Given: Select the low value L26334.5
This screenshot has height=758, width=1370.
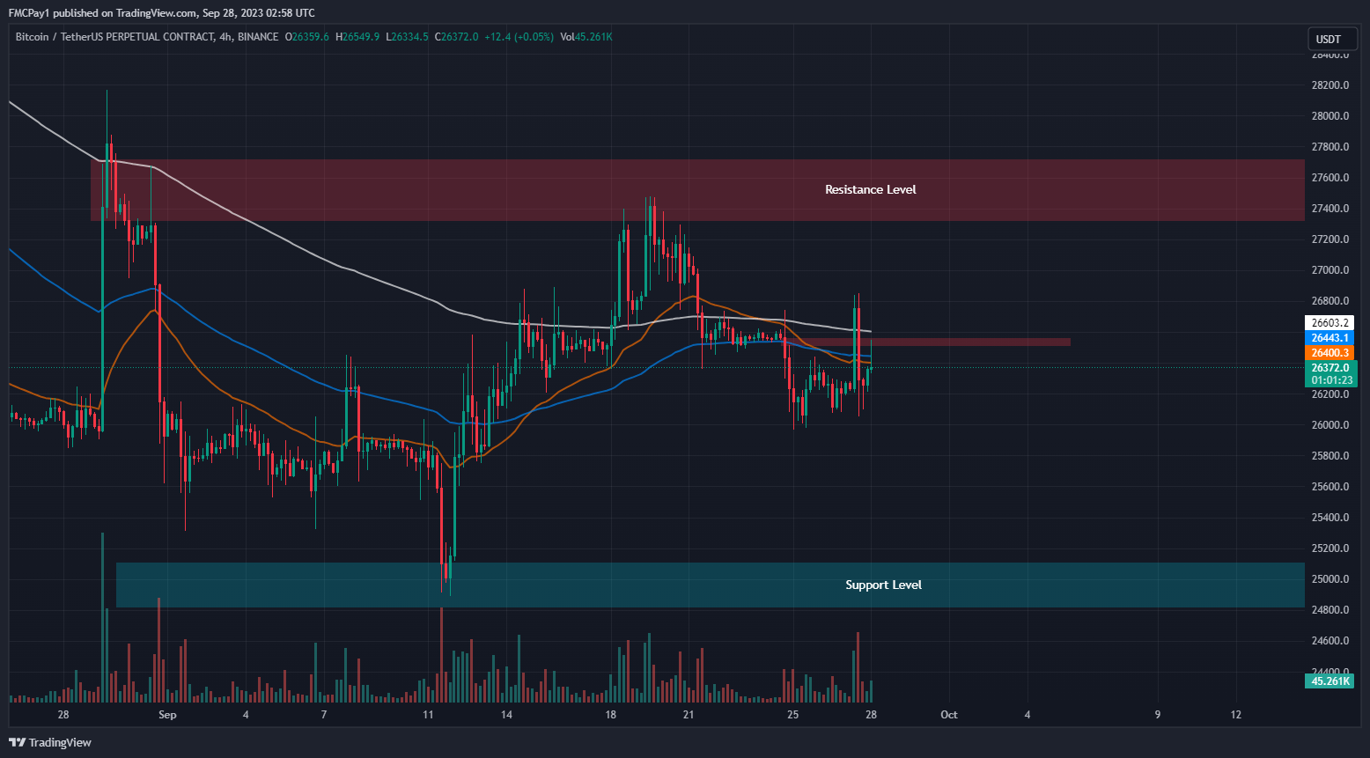Looking at the screenshot, I should [408, 37].
